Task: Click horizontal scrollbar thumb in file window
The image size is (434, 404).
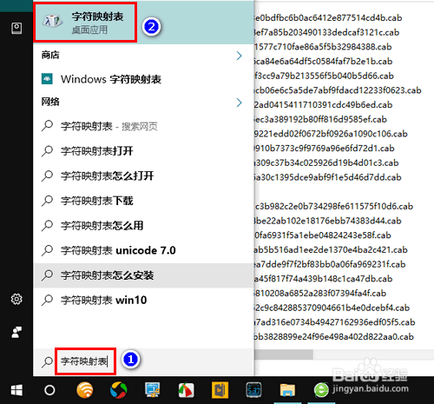Action: (284, 354)
